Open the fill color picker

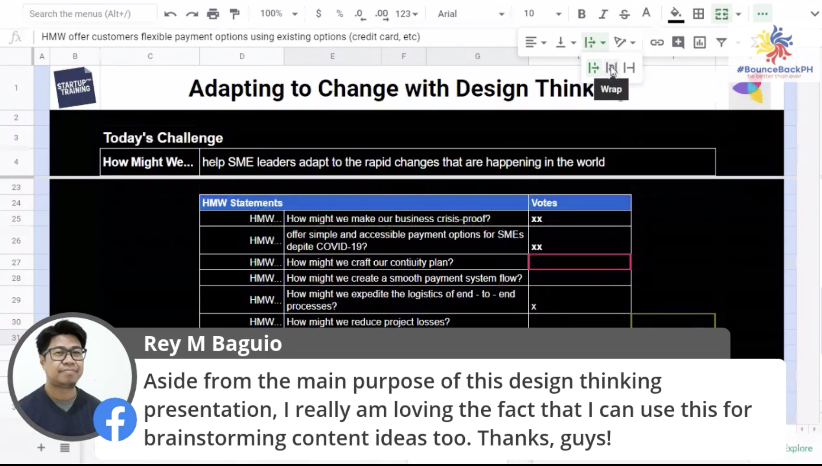click(676, 14)
